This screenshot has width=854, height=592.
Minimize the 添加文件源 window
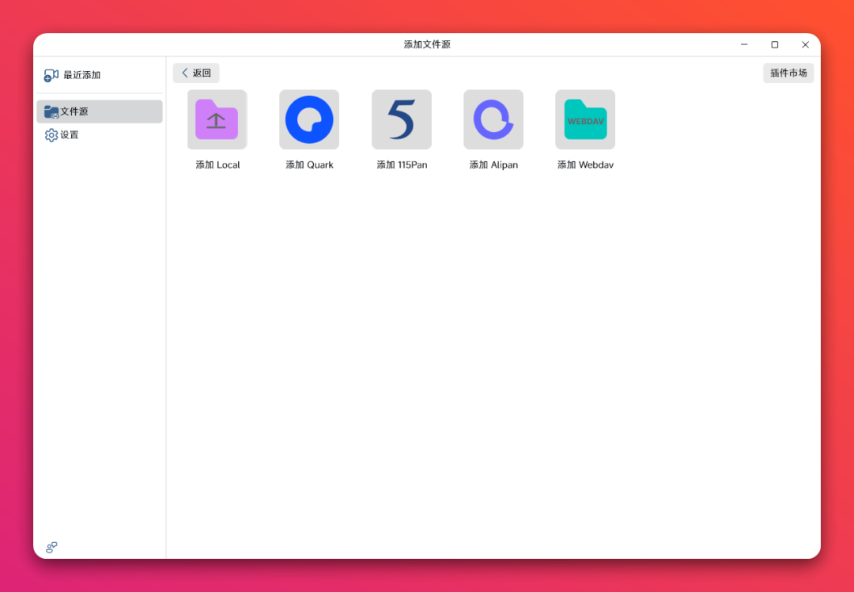point(744,45)
